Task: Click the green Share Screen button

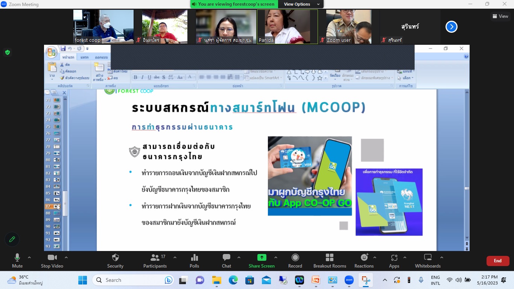Action: tap(262, 261)
